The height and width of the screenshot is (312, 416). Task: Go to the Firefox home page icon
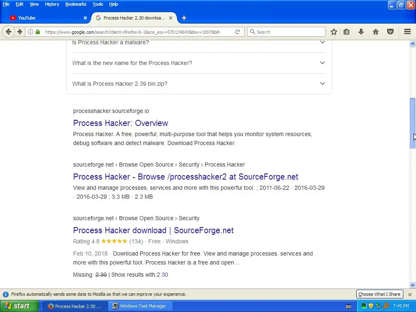pos(376,32)
